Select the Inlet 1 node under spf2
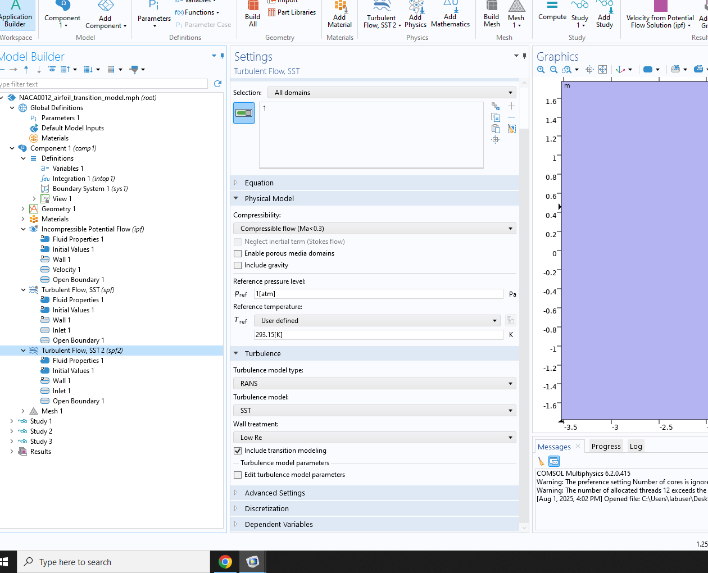The image size is (708, 573). click(x=61, y=391)
